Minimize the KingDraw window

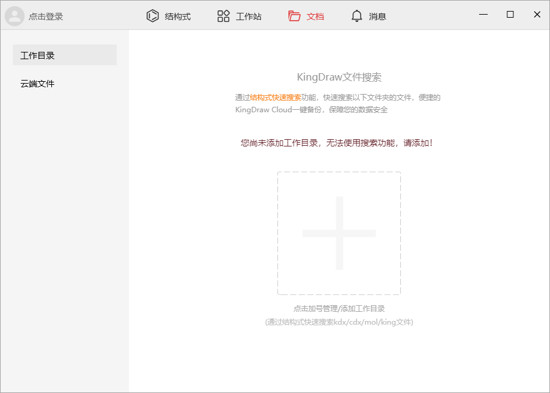point(483,15)
